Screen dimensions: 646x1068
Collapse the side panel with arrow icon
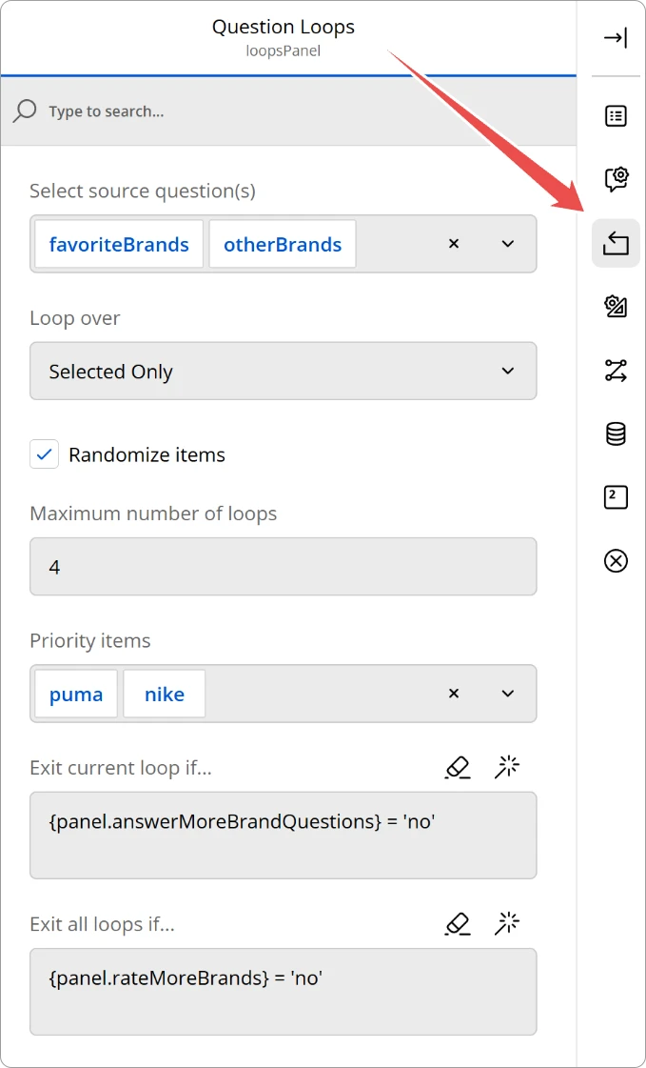tap(616, 38)
